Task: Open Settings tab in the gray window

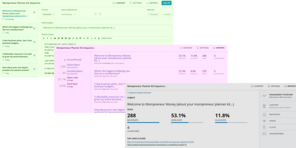Action: [x=273, y=86]
